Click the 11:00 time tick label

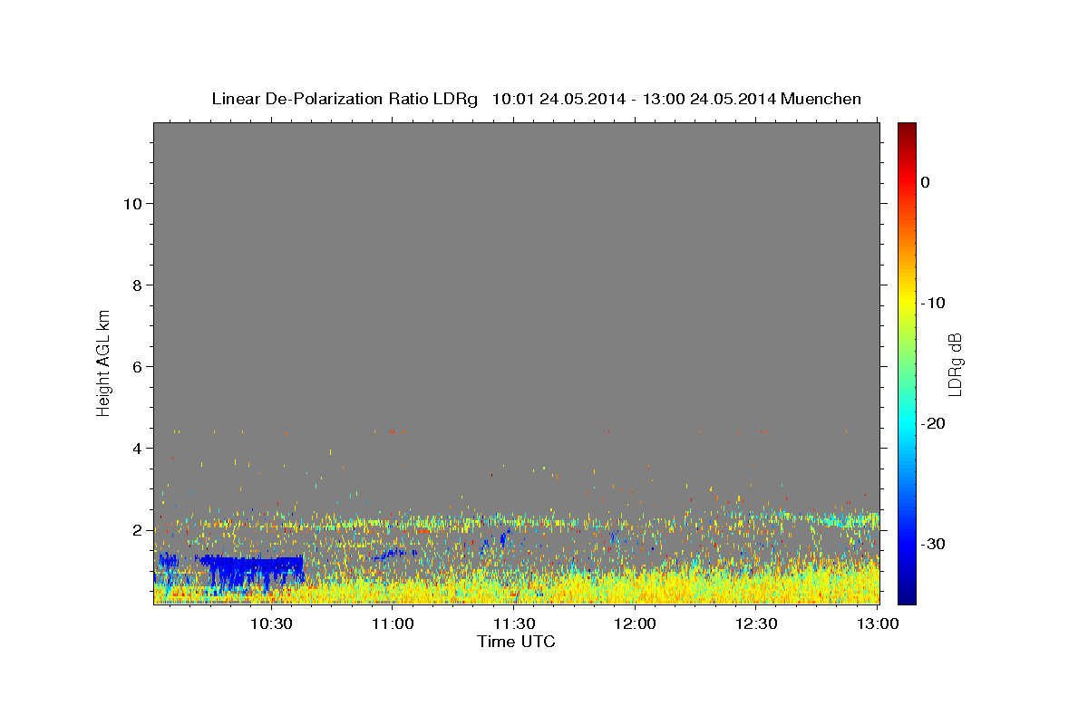coord(393,623)
